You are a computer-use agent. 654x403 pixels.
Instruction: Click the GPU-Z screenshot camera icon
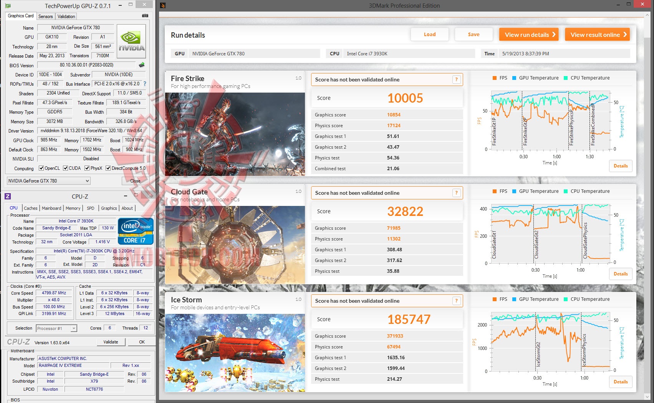[145, 16]
